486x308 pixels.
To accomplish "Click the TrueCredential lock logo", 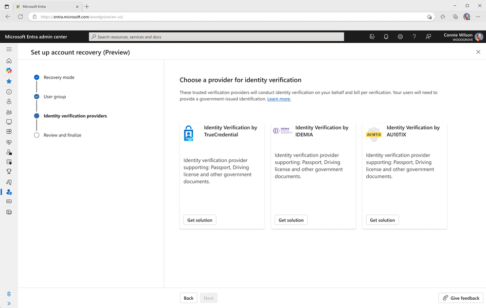I will point(188,134).
